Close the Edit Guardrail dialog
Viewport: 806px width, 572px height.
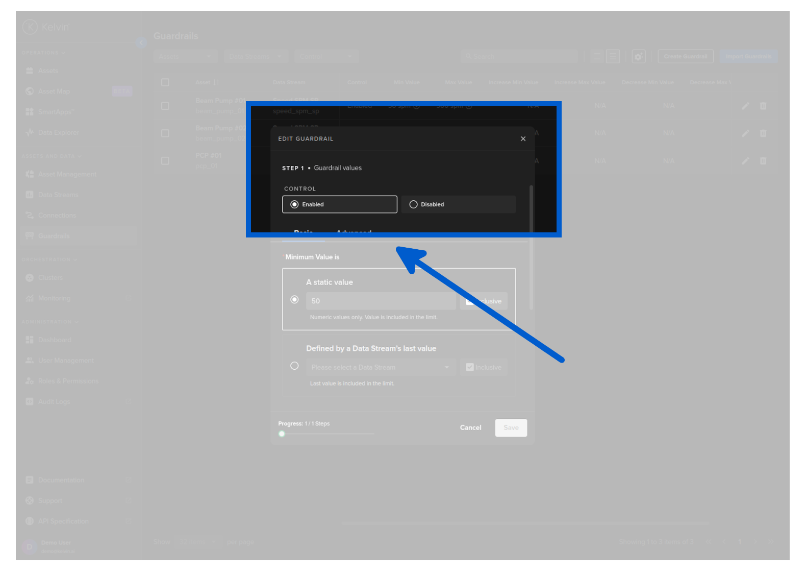click(523, 139)
